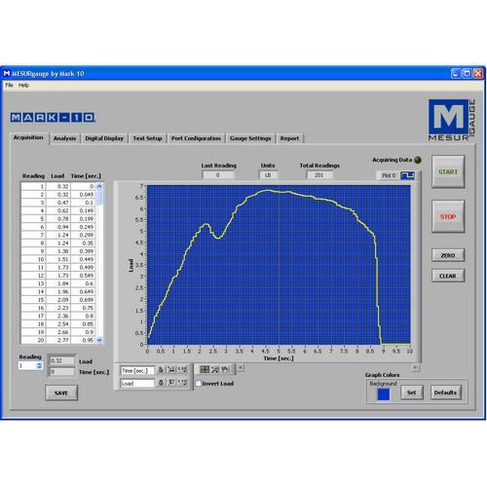Open the Help menu
Image resolution: width=487 pixels, height=487 pixels.
pos(23,85)
